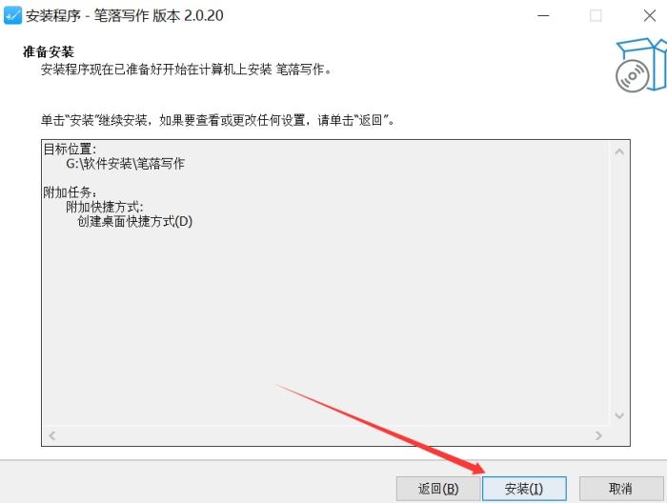The image size is (667, 503).
Task: Click the 目标位置 label in summary box
Action: pos(70,150)
